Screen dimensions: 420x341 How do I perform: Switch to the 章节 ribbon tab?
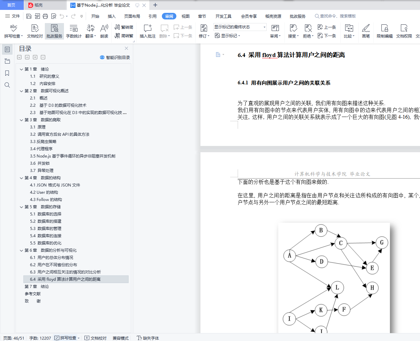pyautogui.click(x=202, y=16)
